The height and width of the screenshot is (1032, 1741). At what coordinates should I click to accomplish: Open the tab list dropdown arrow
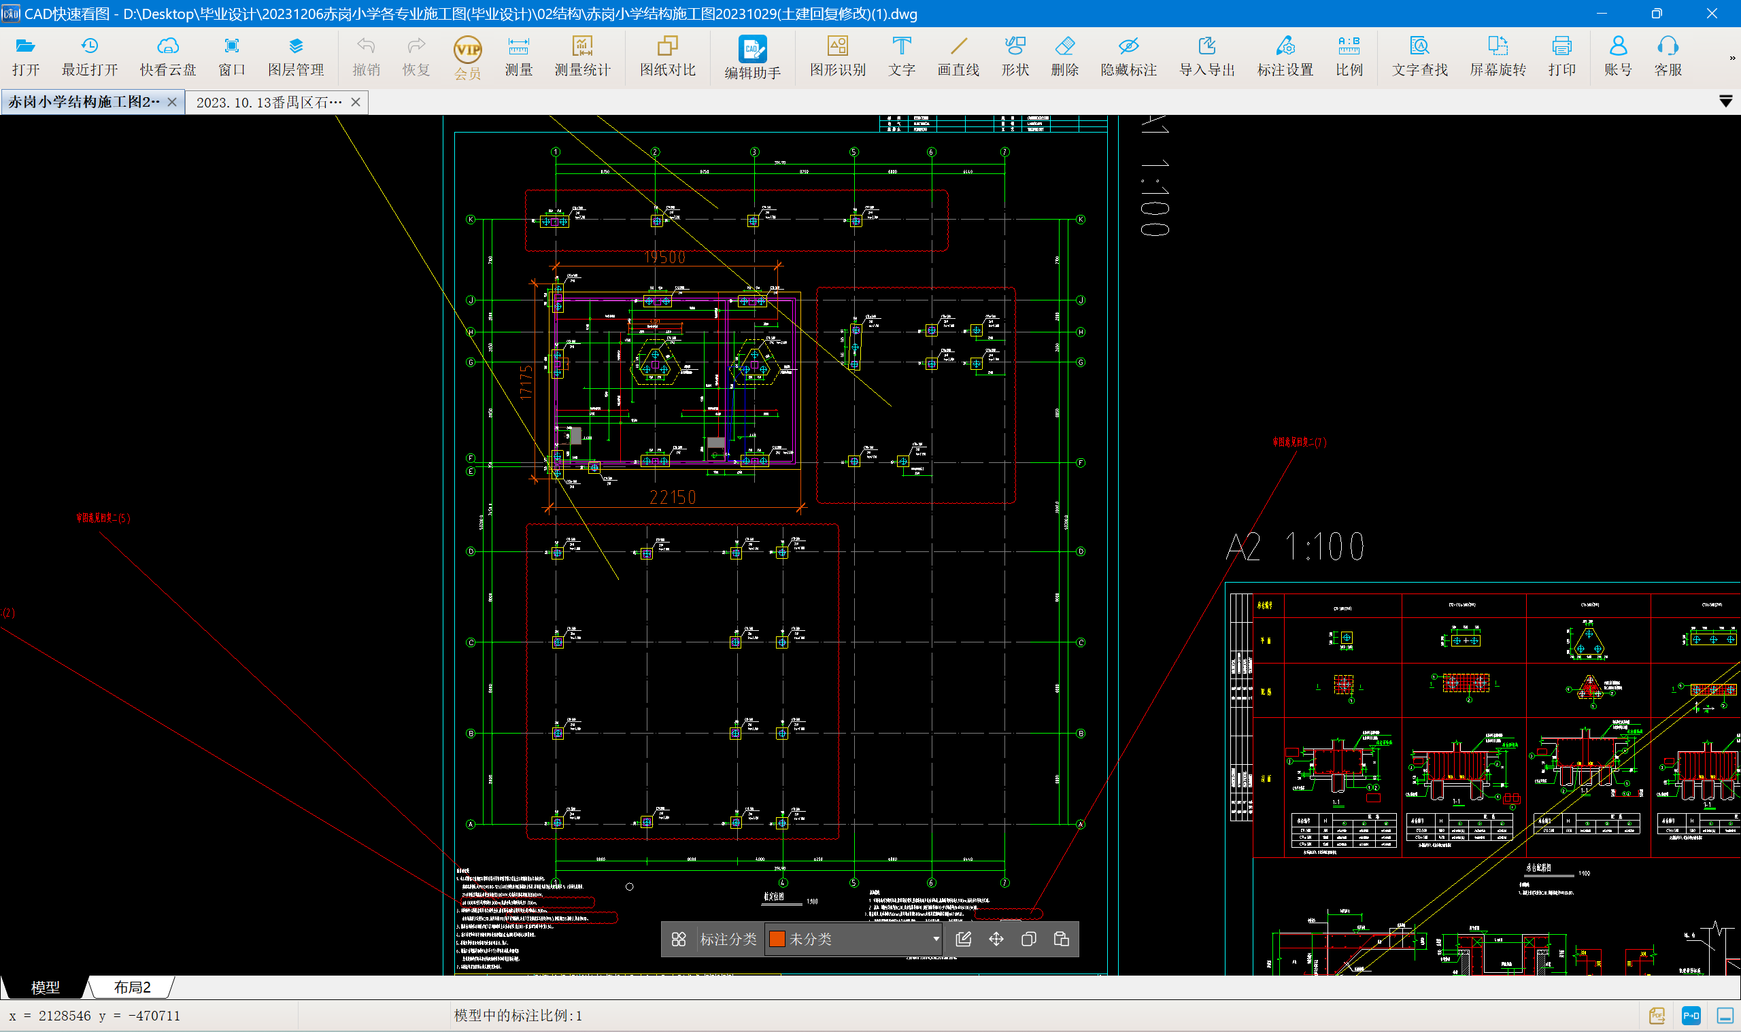point(1725,102)
